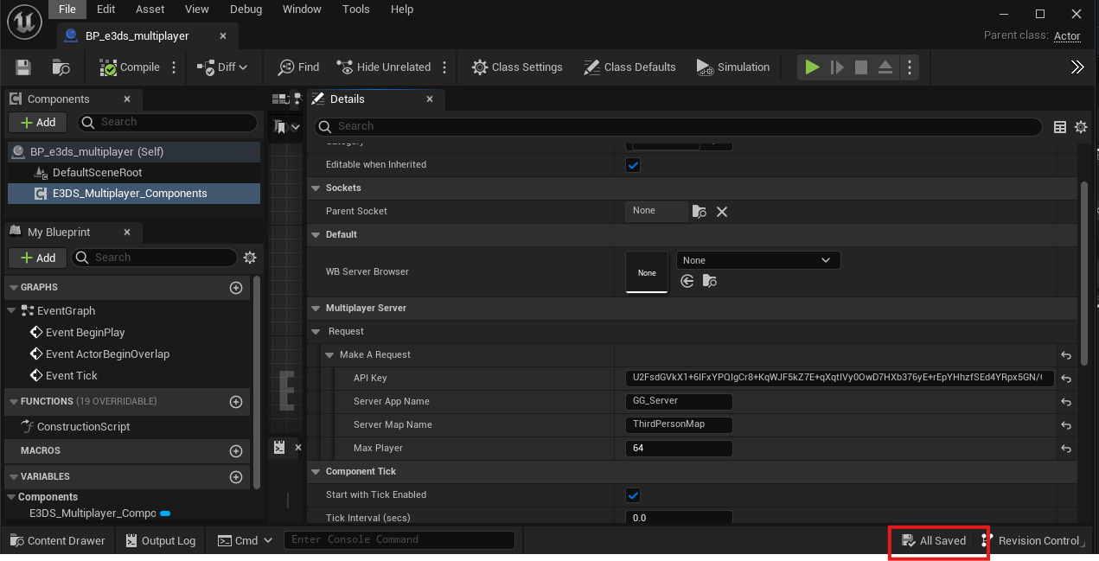Open WB Server Browser asset dropdown
The height and width of the screenshot is (561, 1099).
(757, 260)
